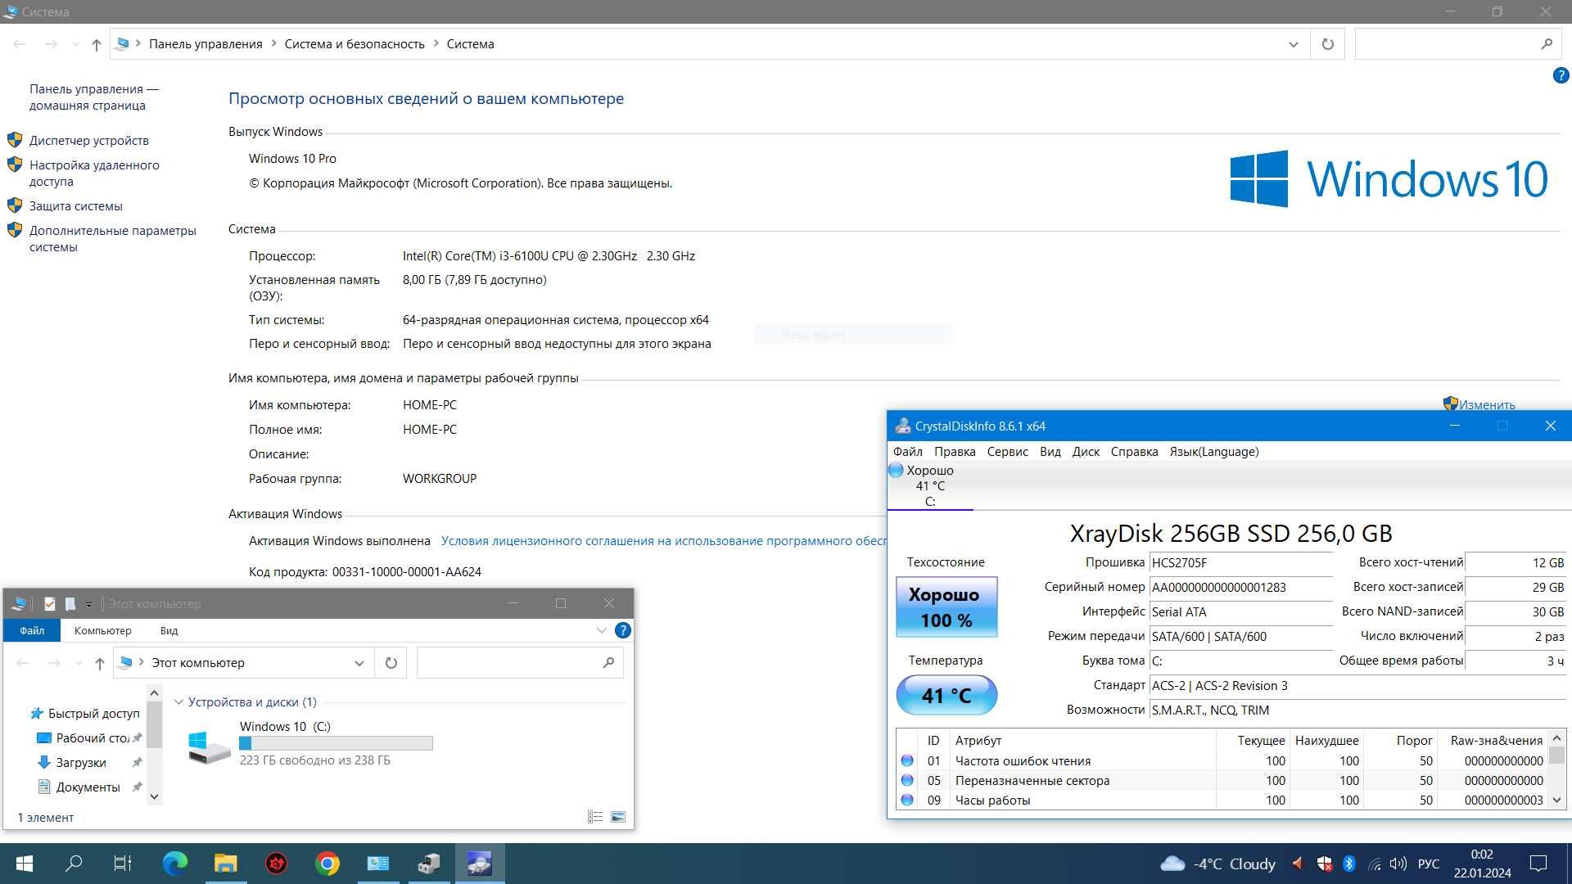Click the Bluetooth tray icon
Viewport: 1572px width, 884px height.
coord(1349,864)
